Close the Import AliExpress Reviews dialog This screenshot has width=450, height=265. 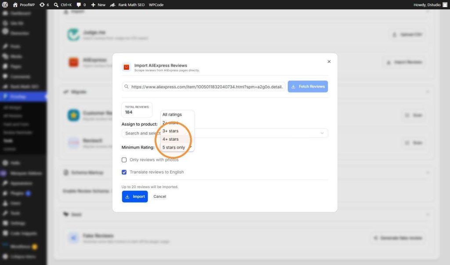click(329, 62)
